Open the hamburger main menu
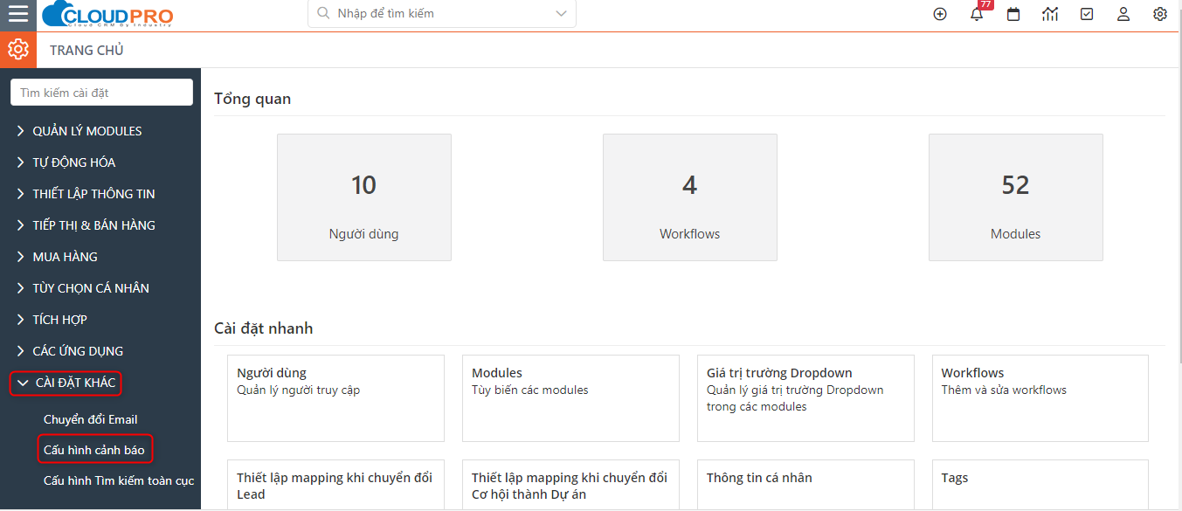Image resolution: width=1182 pixels, height=511 pixels. coord(17,14)
